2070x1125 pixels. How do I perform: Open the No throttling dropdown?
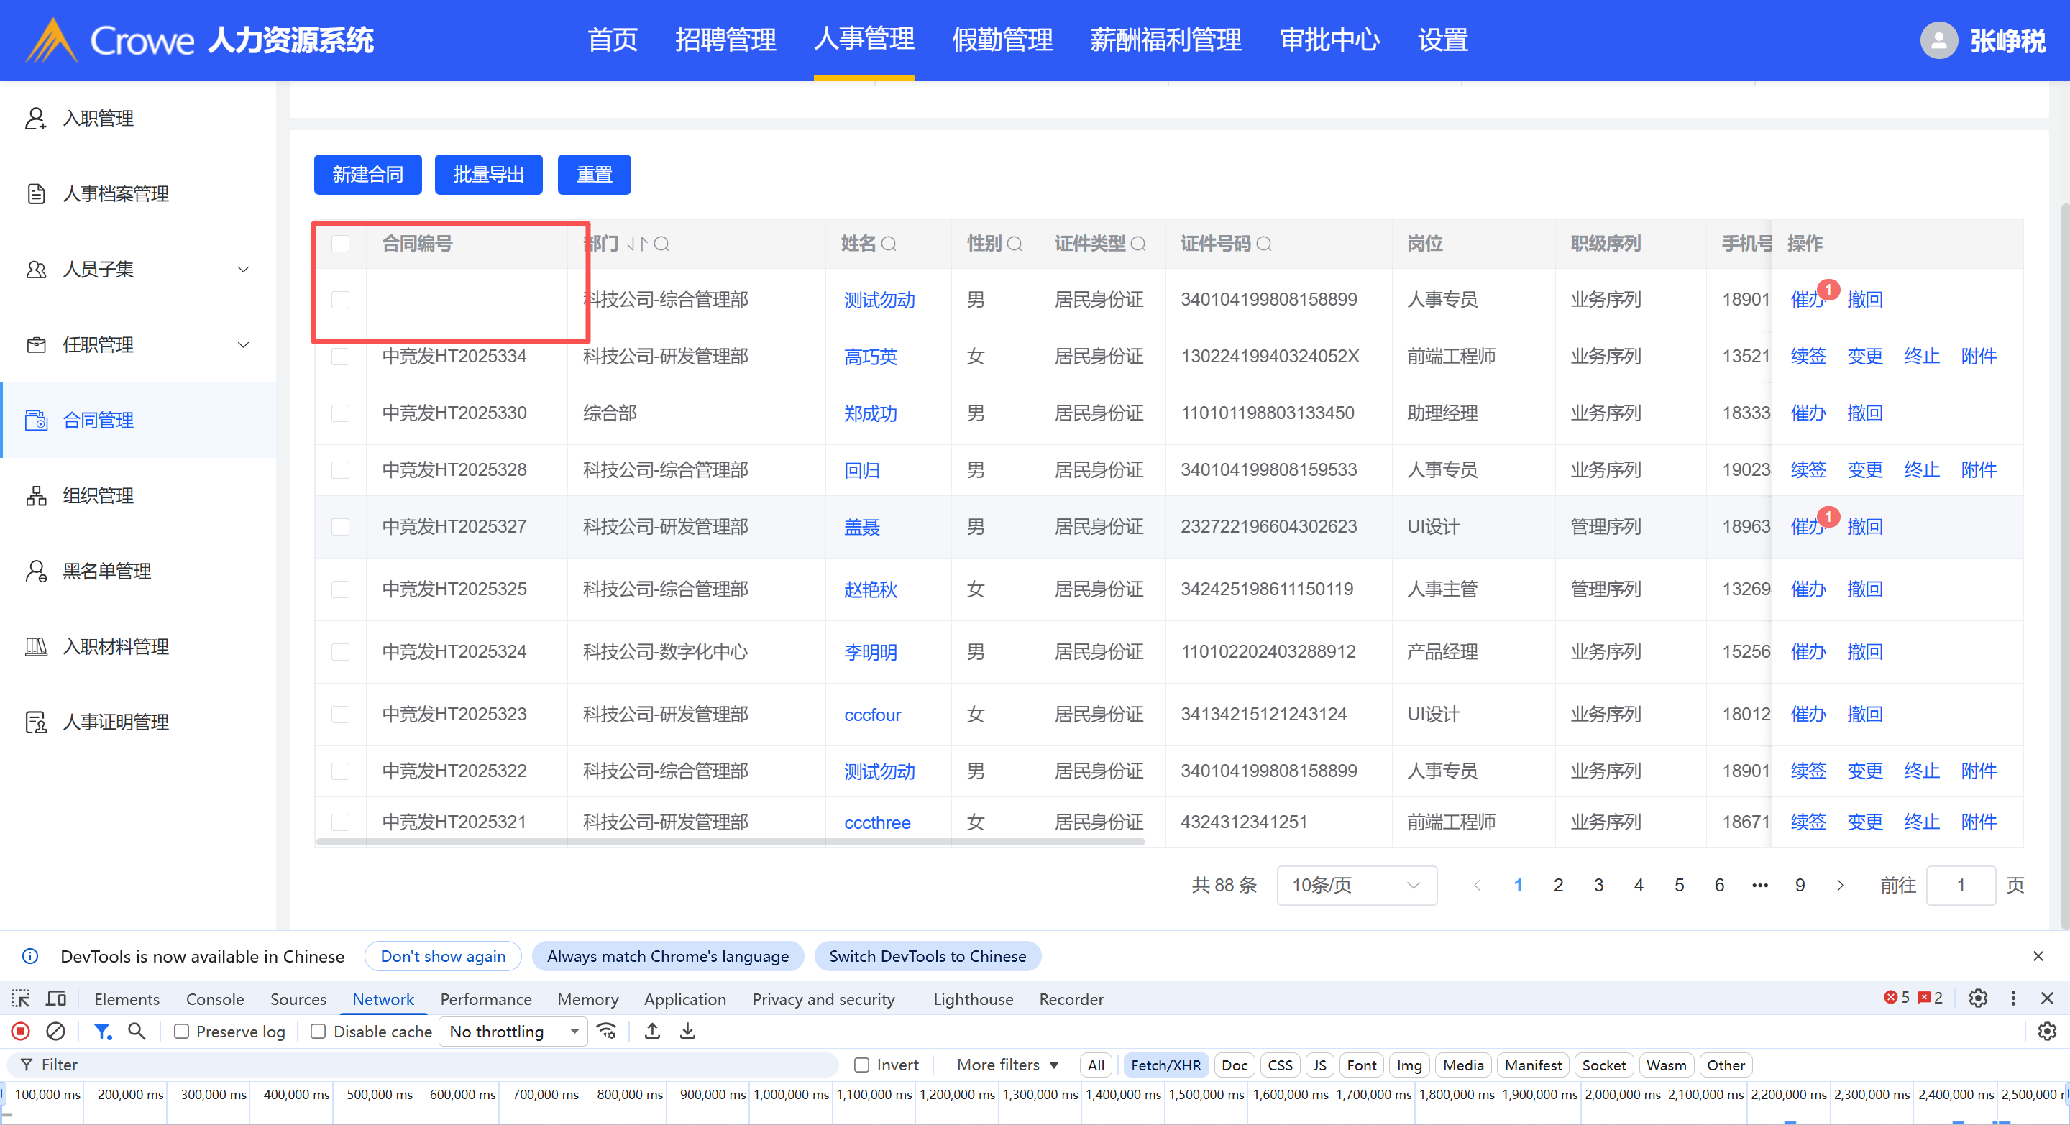[x=513, y=1031]
